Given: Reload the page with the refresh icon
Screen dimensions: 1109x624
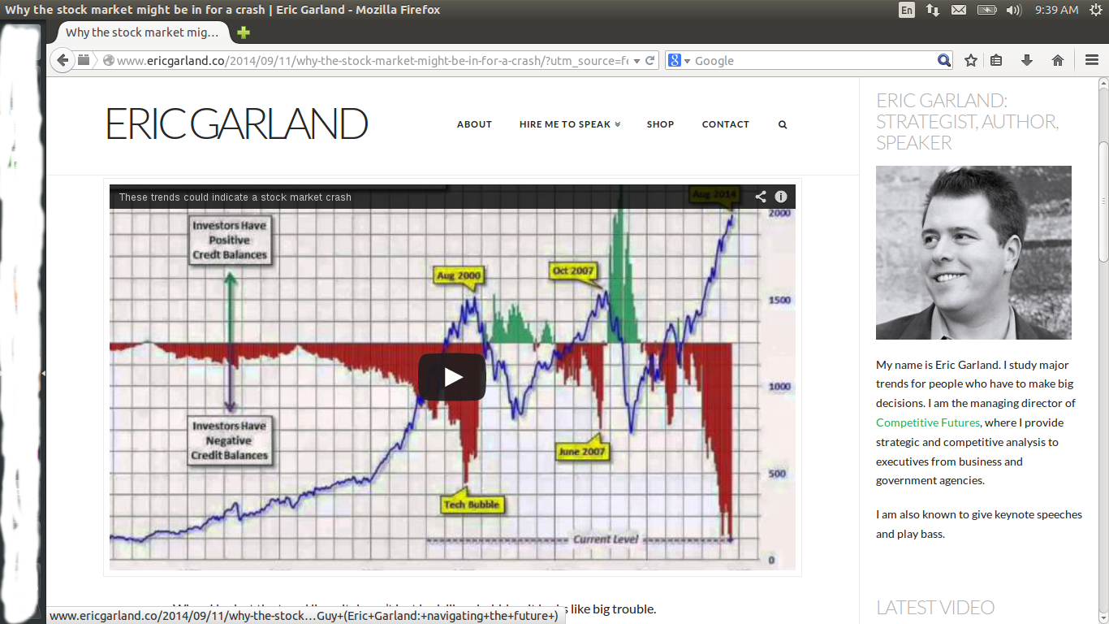Looking at the screenshot, I should pos(650,61).
